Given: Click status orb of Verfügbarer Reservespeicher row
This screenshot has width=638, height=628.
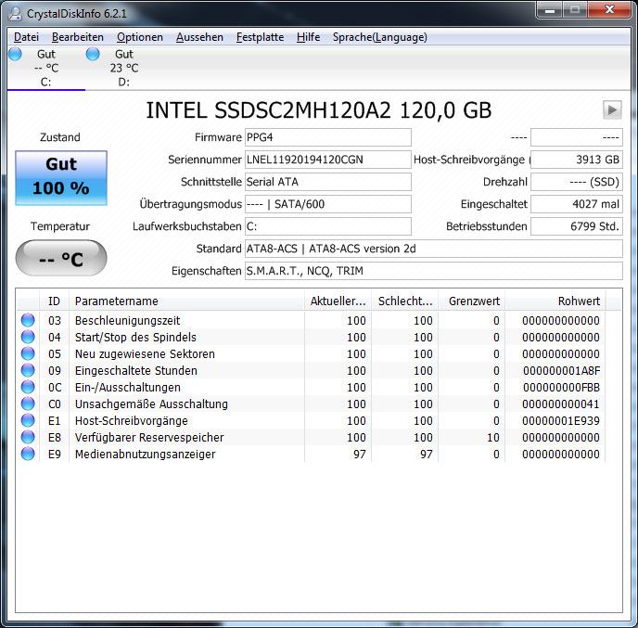Looking at the screenshot, I should point(28,437).
